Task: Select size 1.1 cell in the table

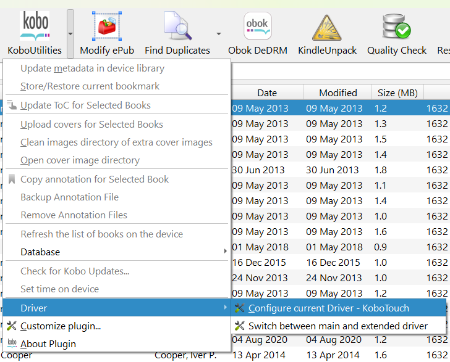Action: click(380, 186)
